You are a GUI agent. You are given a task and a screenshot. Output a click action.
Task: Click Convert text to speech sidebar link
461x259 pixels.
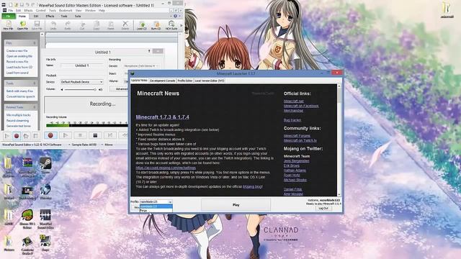coord(21,96)
